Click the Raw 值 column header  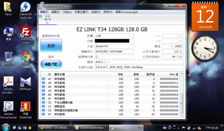(x=168, y=74)
